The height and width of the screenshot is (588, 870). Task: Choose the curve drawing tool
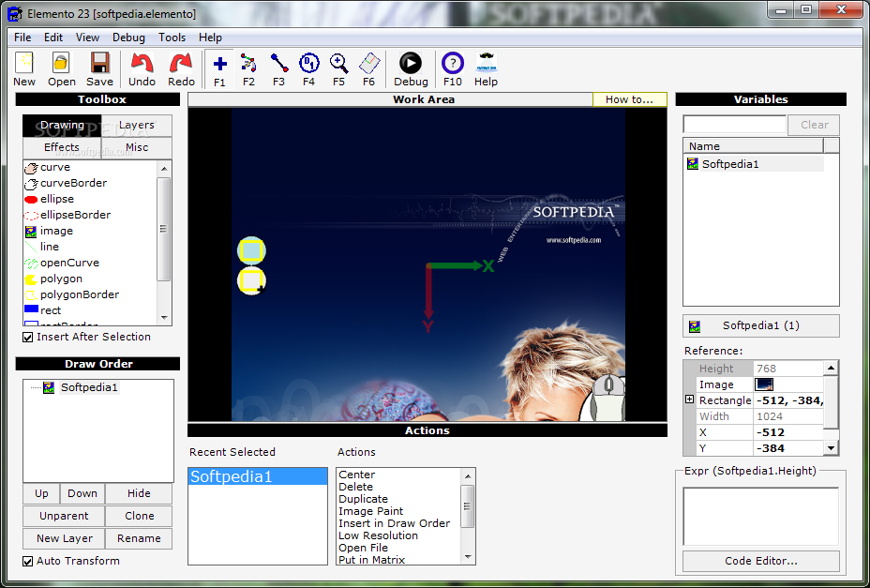(48, 167)
